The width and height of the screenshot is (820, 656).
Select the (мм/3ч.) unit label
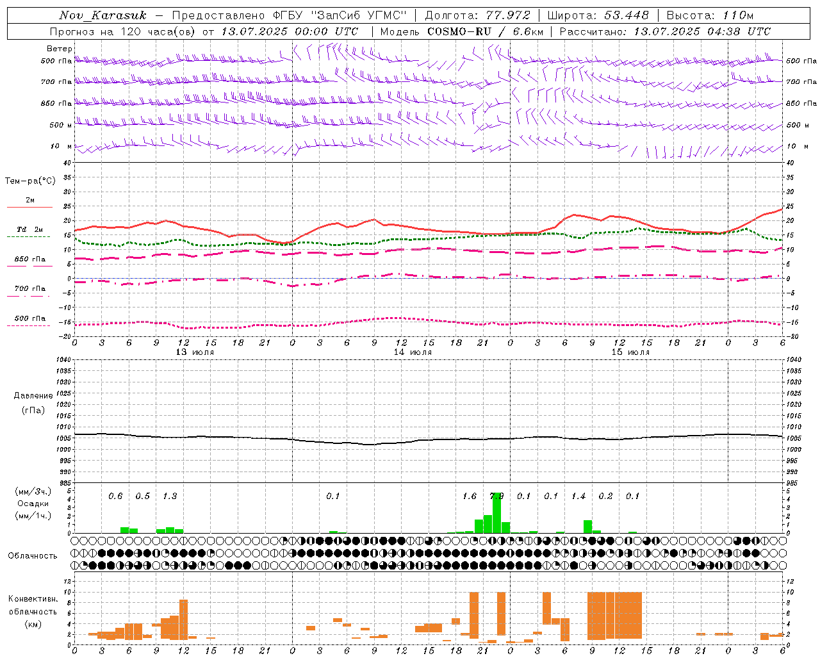click(33, 491)
